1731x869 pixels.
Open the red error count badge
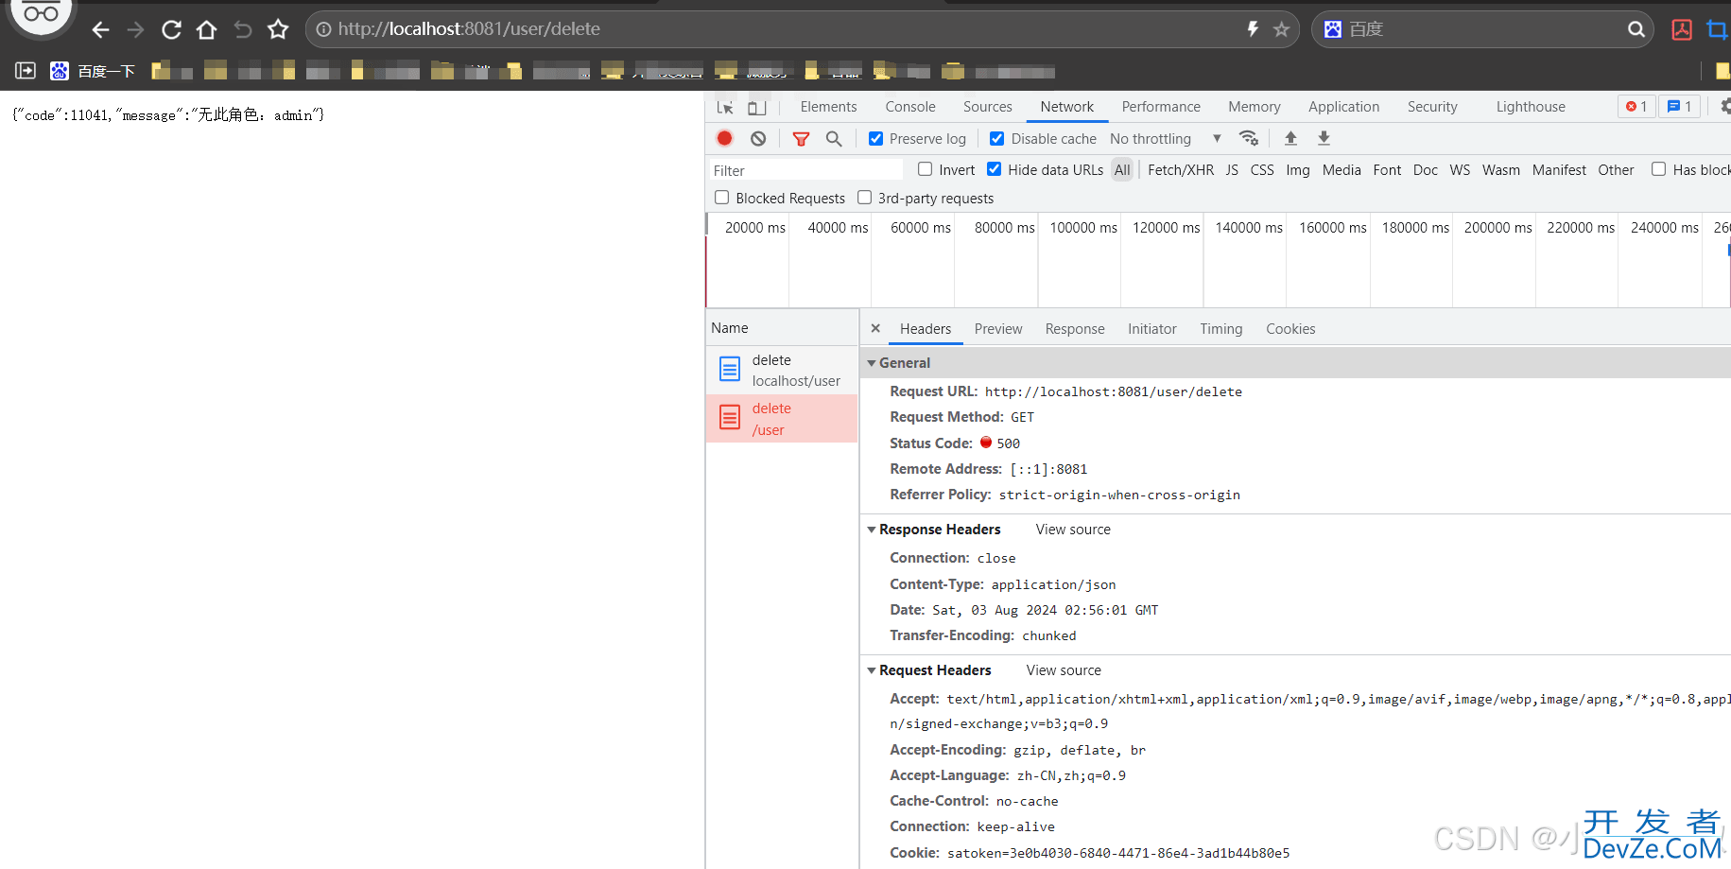[x=1636, y=107]
